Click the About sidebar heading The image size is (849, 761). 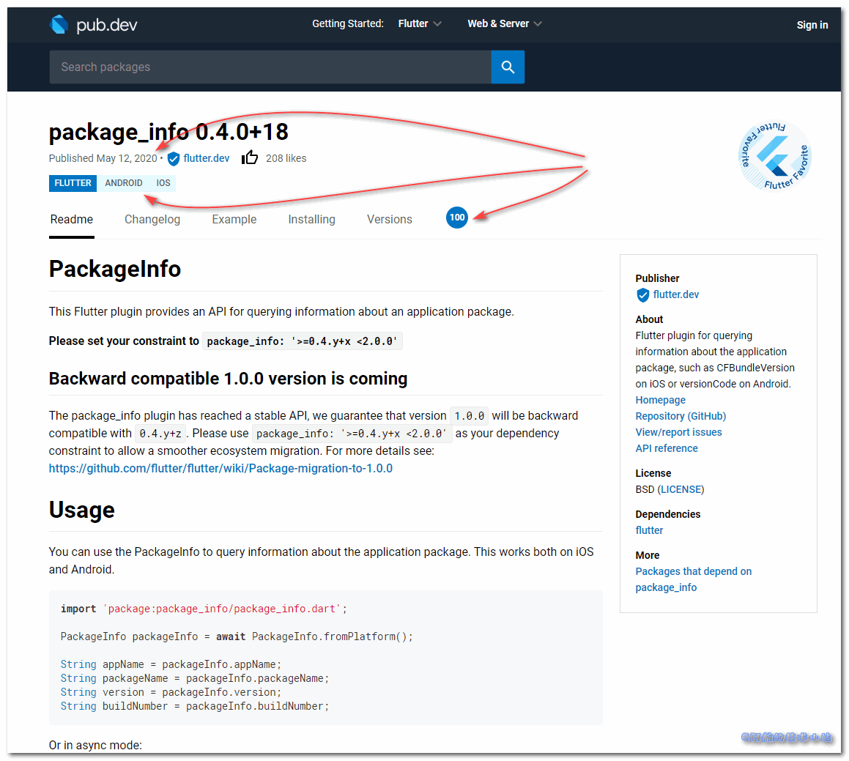point(649,319)
